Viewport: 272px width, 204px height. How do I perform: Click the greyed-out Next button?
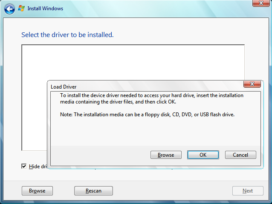(x=248, y=191)
